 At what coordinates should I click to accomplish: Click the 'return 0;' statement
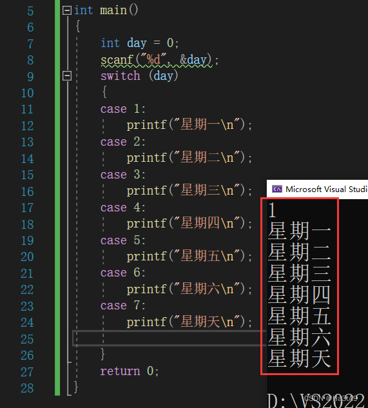(x=130, y=371)
